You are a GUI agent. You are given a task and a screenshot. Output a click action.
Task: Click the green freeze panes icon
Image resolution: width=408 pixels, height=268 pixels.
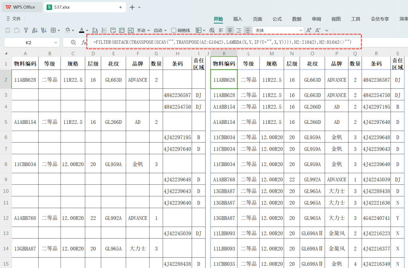[122, 30]
